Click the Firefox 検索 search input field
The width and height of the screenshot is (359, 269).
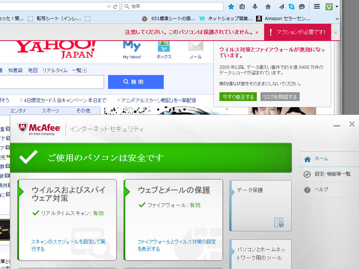[x=176, y=7]
